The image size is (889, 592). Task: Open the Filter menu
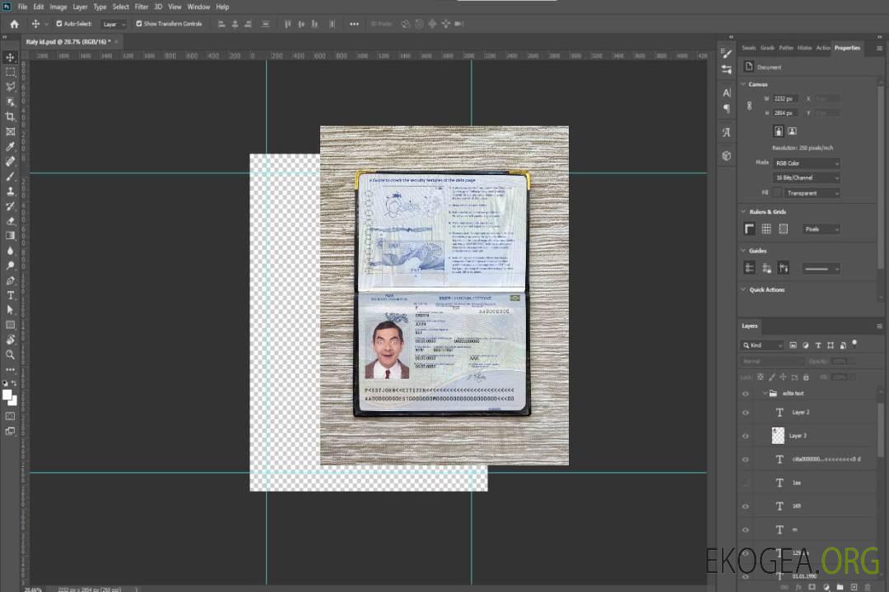coord(142,7)
